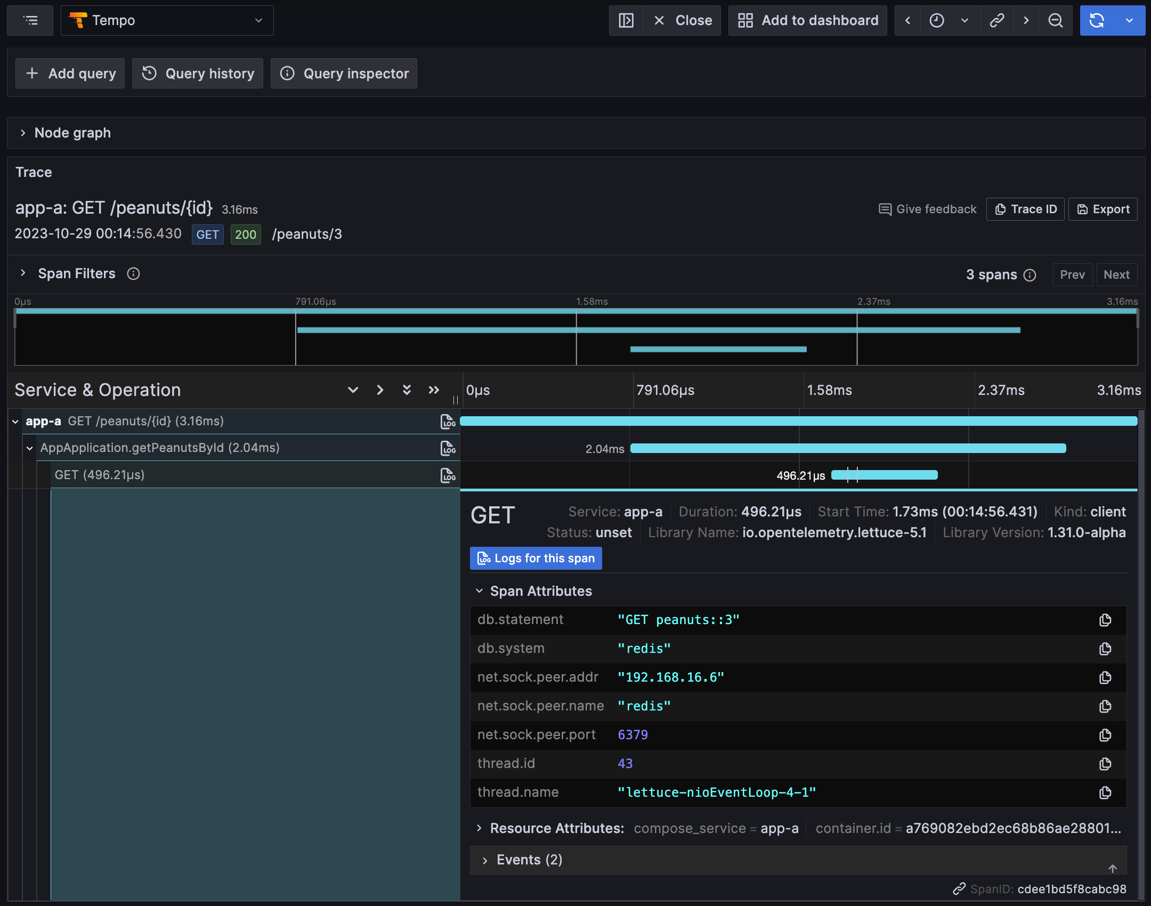Open the Query inspector

pyautogui.click(x=344, y=74)
